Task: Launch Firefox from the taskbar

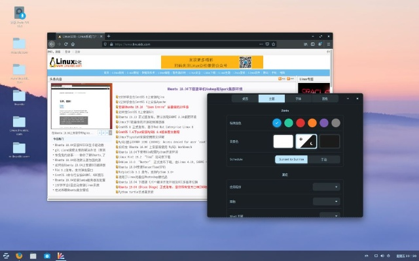Action: coord(20,255)
